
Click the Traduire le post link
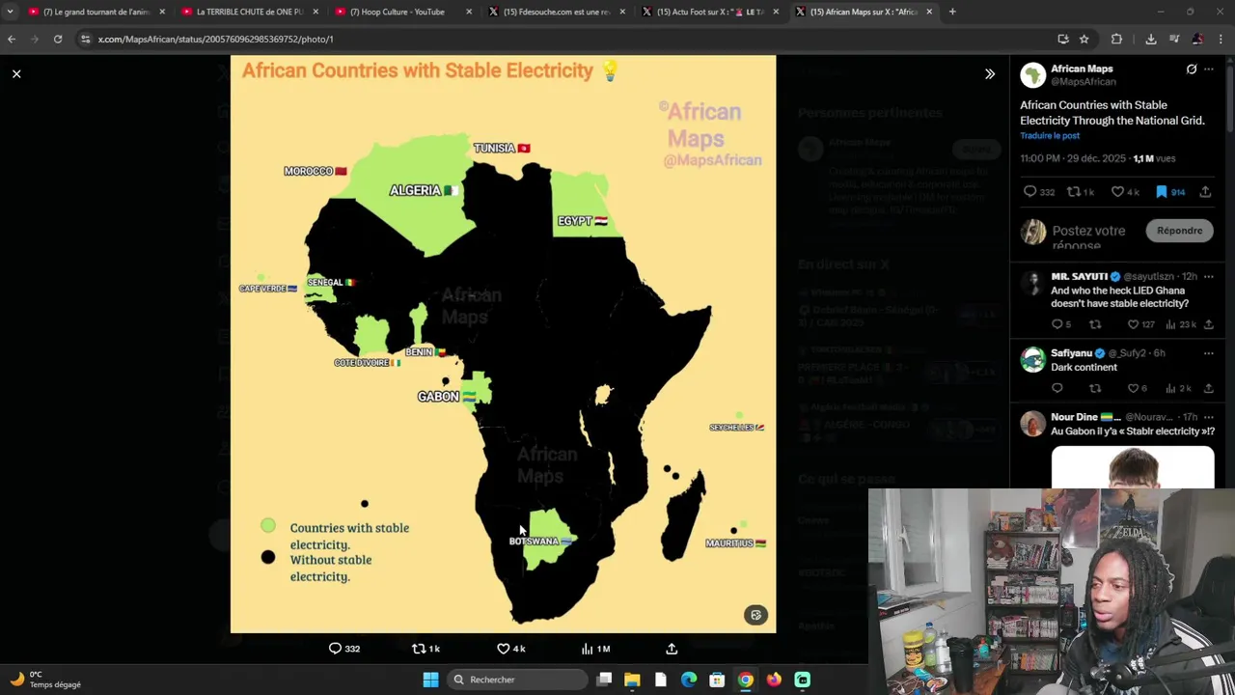[x=1049, y=135]
